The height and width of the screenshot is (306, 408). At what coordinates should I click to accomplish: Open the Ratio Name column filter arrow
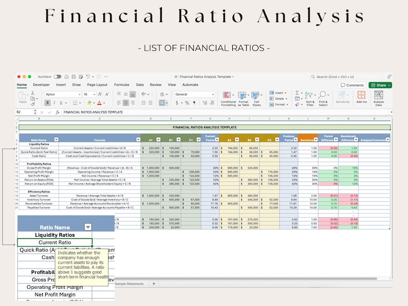(56, 140)
